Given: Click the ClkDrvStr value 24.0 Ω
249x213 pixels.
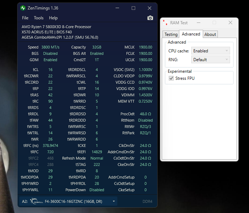Looking at the screenshot, I should [x=145, y=146].
